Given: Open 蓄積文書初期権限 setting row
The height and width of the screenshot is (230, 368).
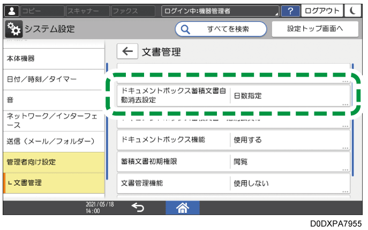Looking at the screenshot, I should coord(234,162).
